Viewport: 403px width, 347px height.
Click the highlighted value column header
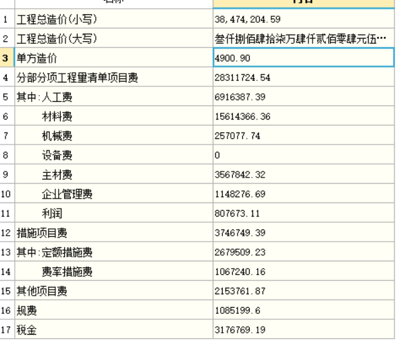(x=304, y=3)
